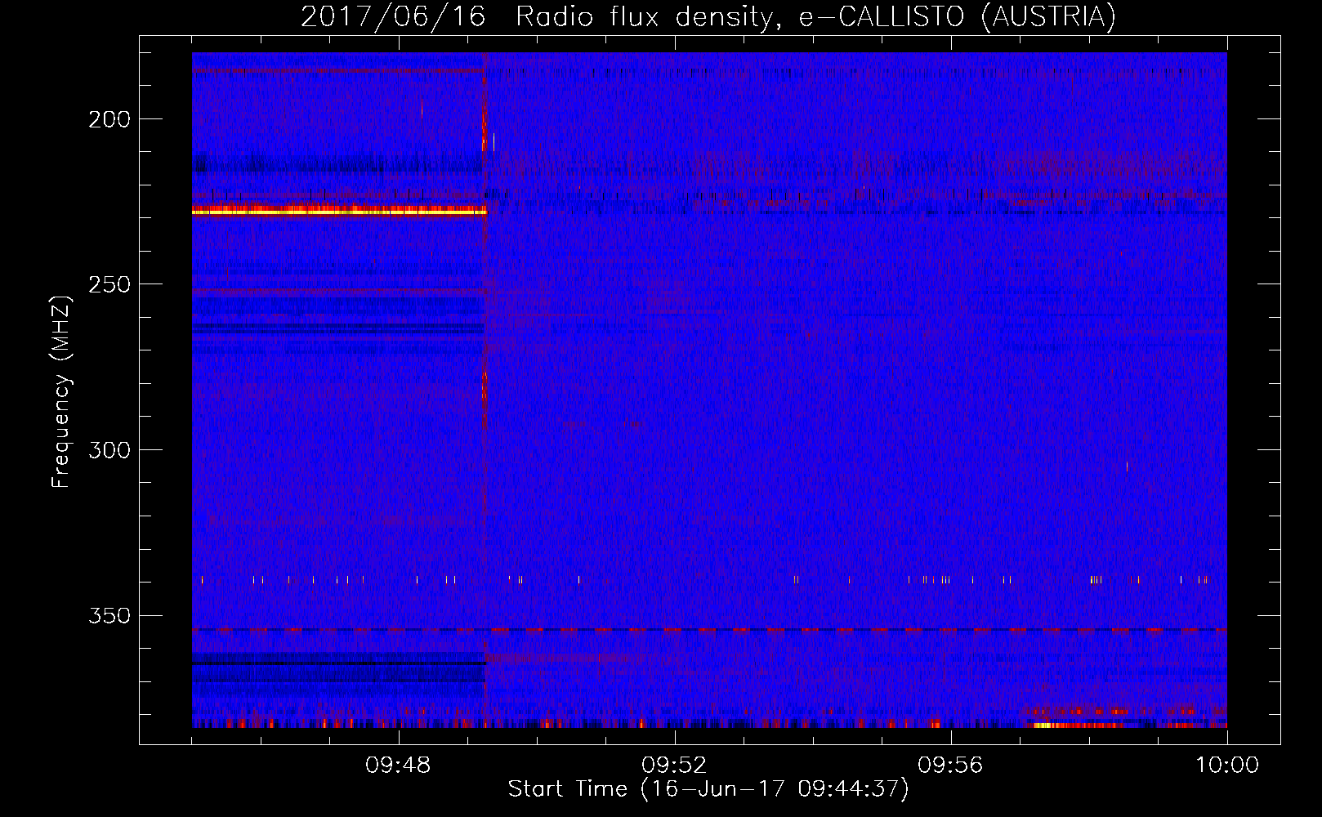Screen dimensions: 1322x817
Task: Click the 350 MHz frequency tick label
Action: point(109,615)
